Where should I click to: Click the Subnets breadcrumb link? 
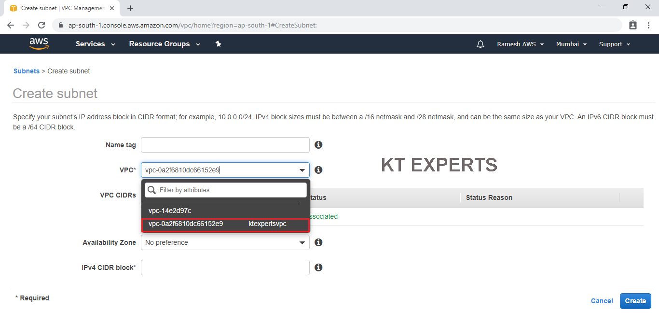pos(27,71)
